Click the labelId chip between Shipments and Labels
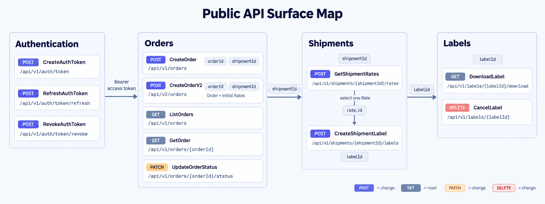545x204 pixels. (x=422, y=90)
